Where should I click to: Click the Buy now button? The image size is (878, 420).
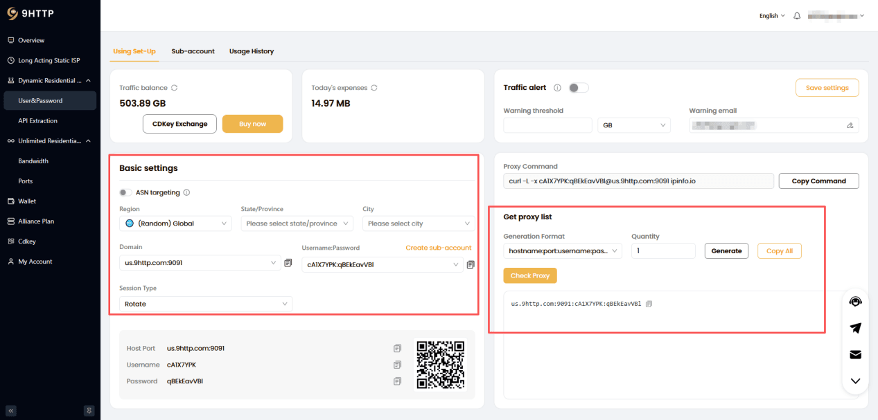pos(252,124)
